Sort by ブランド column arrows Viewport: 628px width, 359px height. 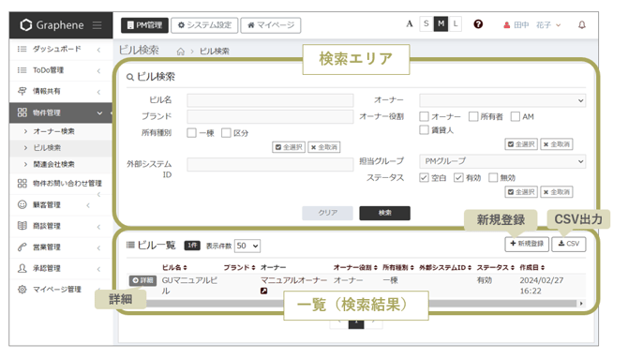pyautogui.click(x=253, y=268)
